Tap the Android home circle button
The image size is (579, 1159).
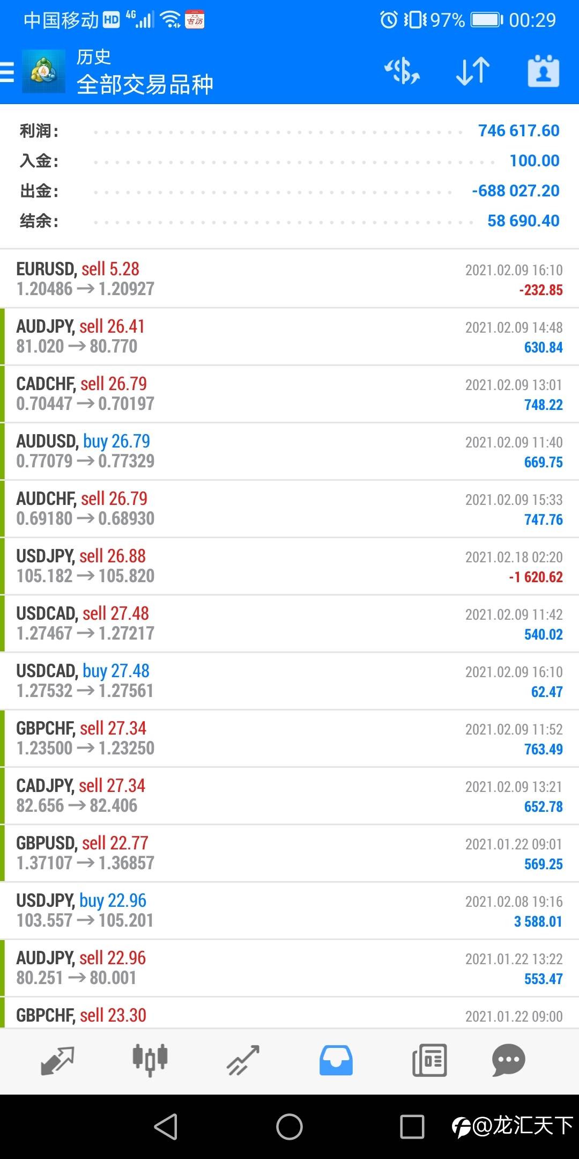coord(289,1127)
